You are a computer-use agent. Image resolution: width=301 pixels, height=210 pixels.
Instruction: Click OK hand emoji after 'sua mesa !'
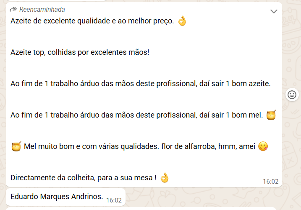(164, 178)
